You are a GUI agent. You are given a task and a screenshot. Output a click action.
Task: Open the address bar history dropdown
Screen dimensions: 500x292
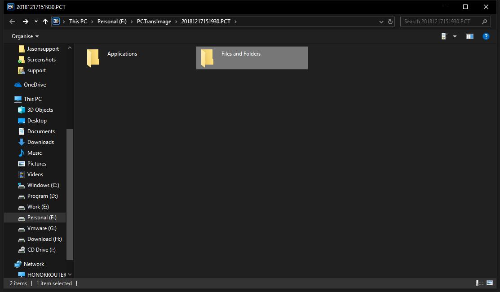tap(381, 22)
